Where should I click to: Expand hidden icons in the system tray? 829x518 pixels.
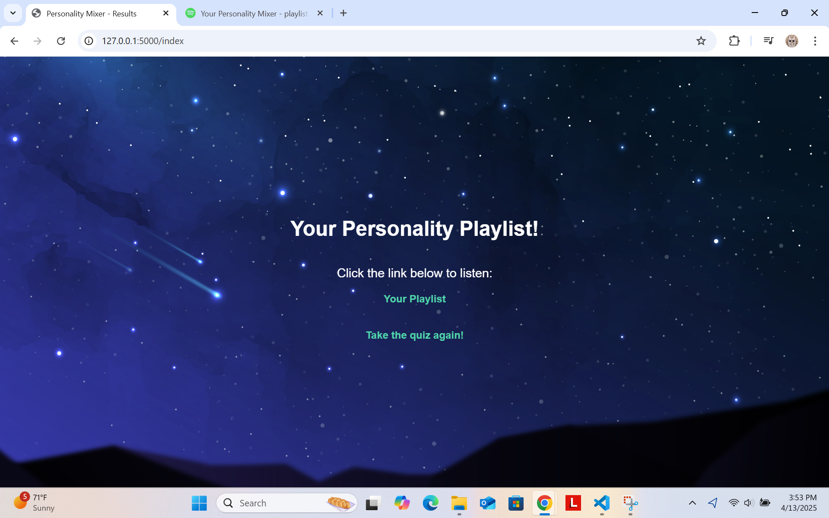[692, 502]
